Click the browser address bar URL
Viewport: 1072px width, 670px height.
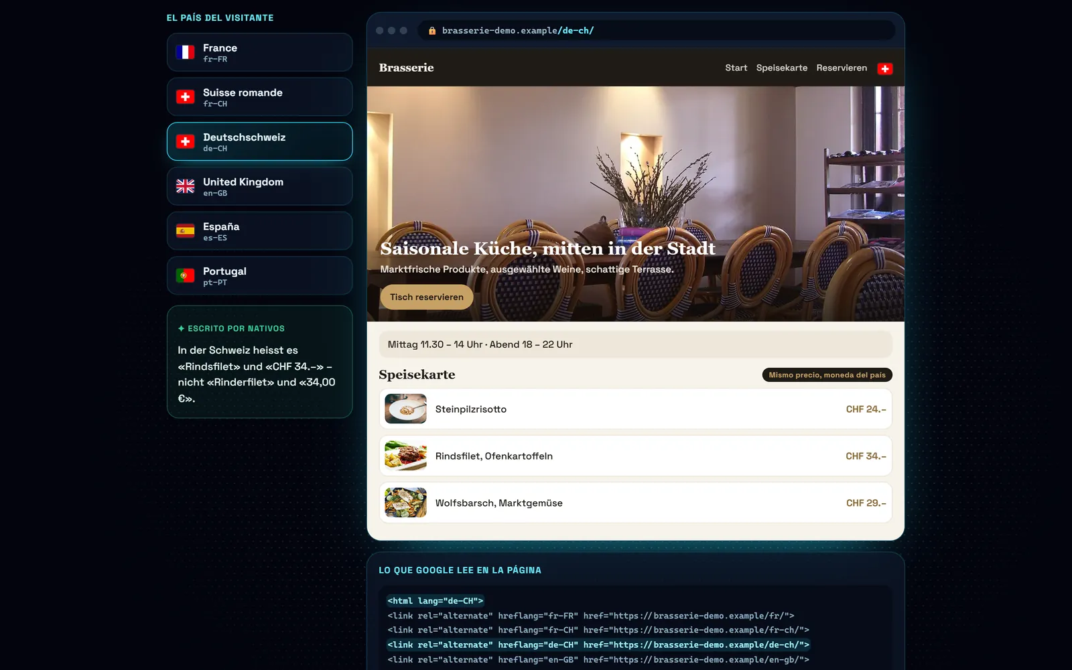[518, 31]
